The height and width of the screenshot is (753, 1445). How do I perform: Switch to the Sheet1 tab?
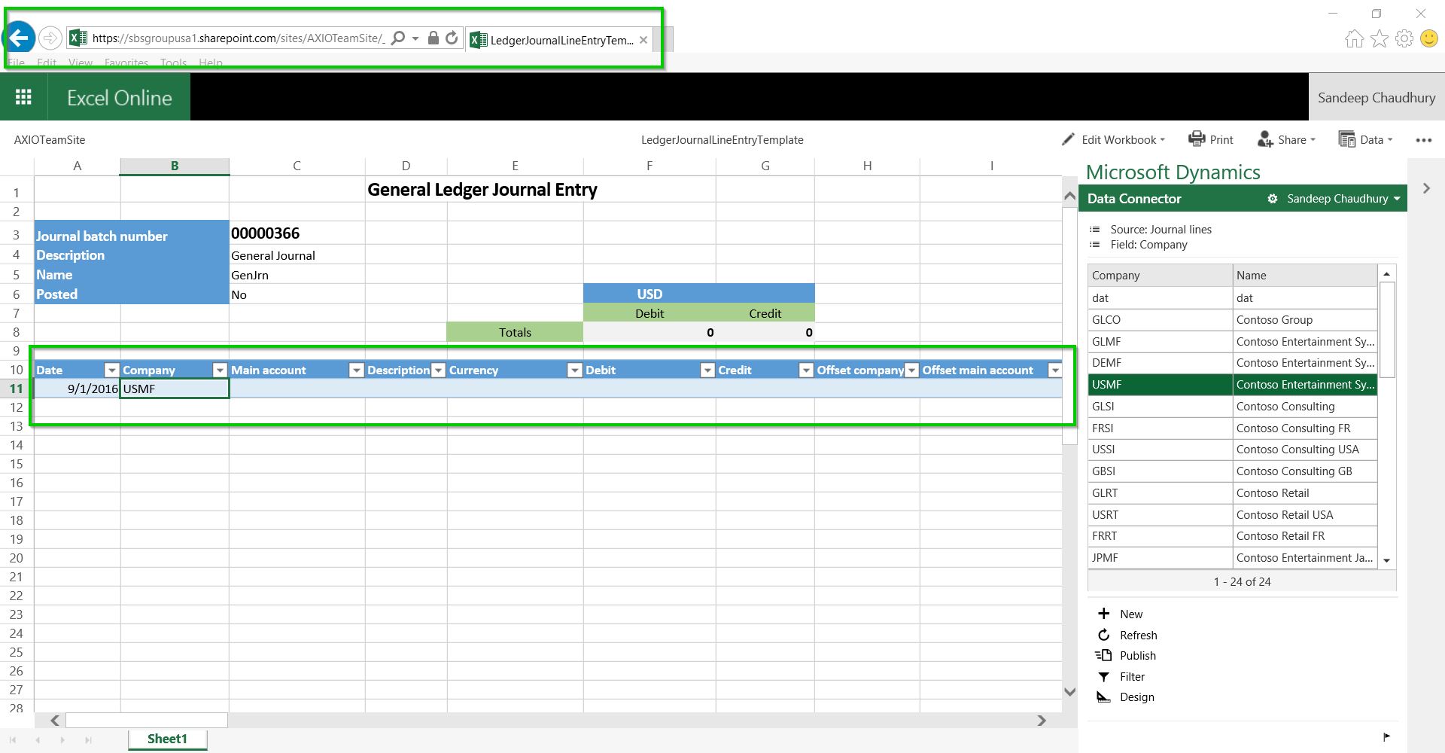click(167, 739)
